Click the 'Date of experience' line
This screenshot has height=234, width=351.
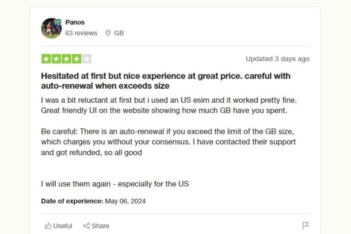click(93, 201)
